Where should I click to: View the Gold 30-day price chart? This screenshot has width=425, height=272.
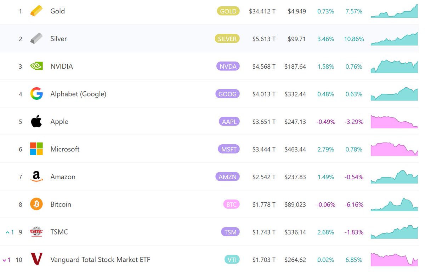394,12
